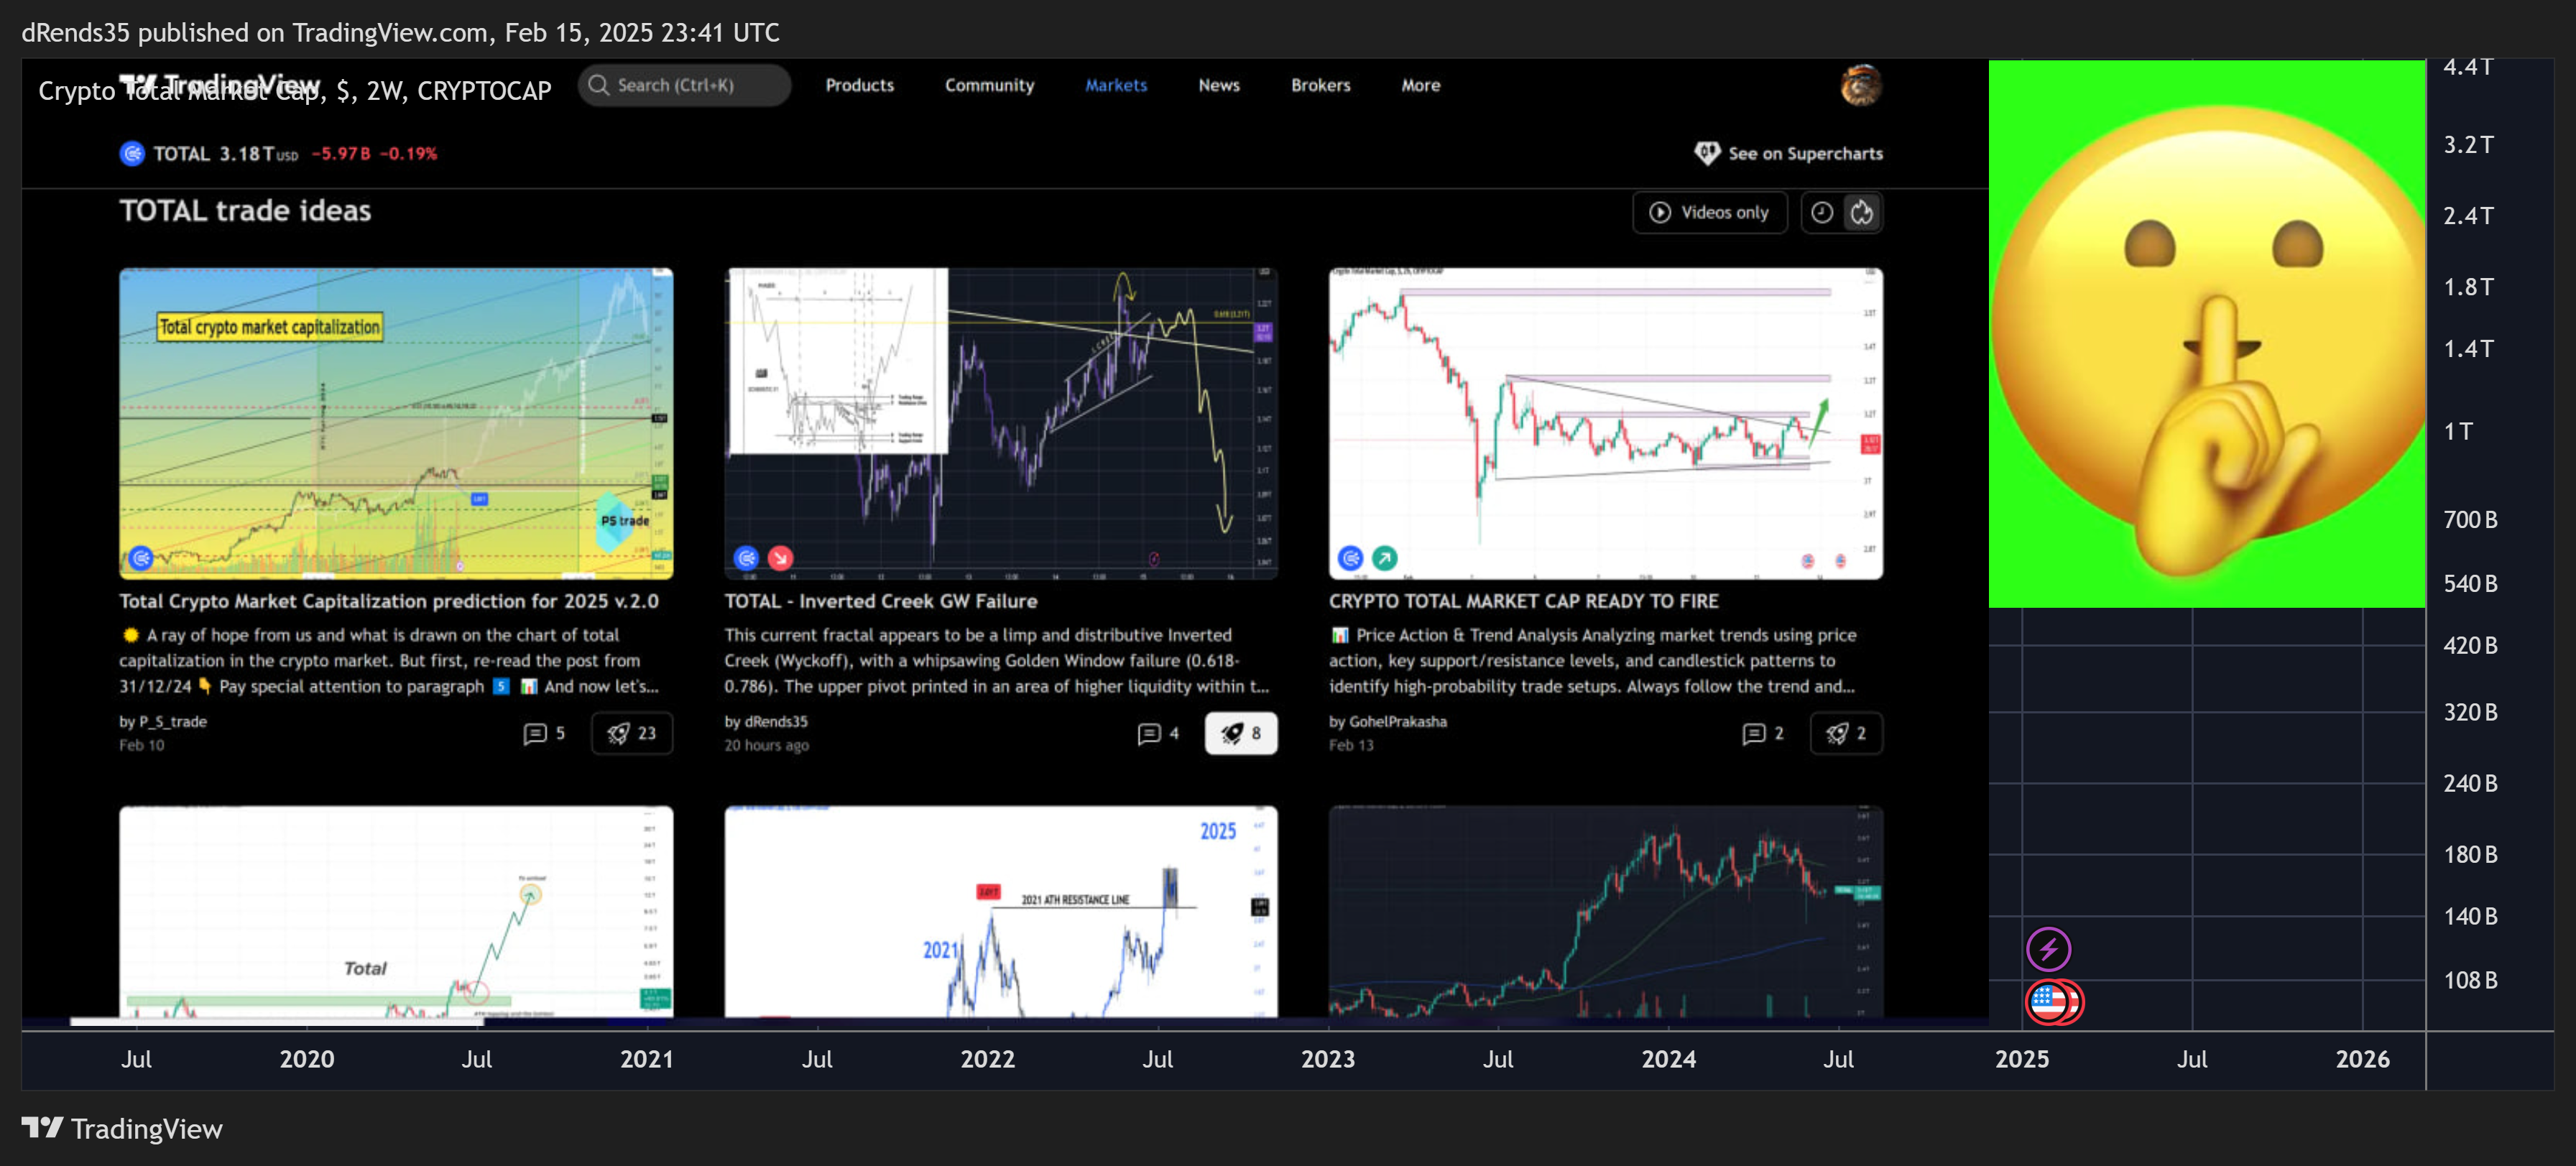This screenshot has height=1166, width=2576.
Task: Click the -0.19% change value
Action: (408, 153)
